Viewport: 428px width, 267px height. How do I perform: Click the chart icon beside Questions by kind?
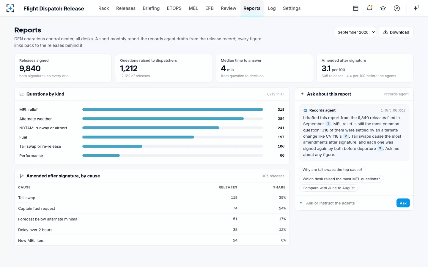tap(22, 94)
